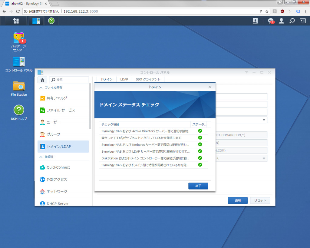Image resolution: width=310 pixels, height=248 pixels.
Task: Open DHCP Server in the sidebar
Action: click(x=63, y=203)
